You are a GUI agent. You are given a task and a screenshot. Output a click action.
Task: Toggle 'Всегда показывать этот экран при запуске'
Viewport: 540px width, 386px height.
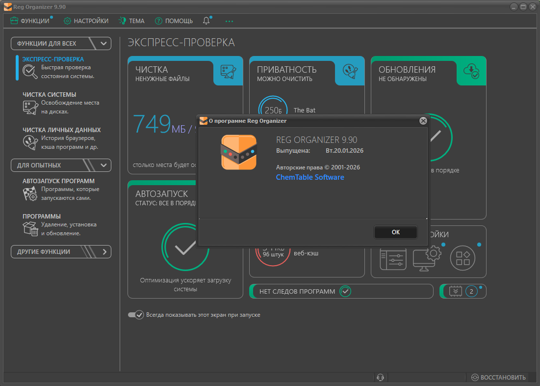(x=135, y=315)
